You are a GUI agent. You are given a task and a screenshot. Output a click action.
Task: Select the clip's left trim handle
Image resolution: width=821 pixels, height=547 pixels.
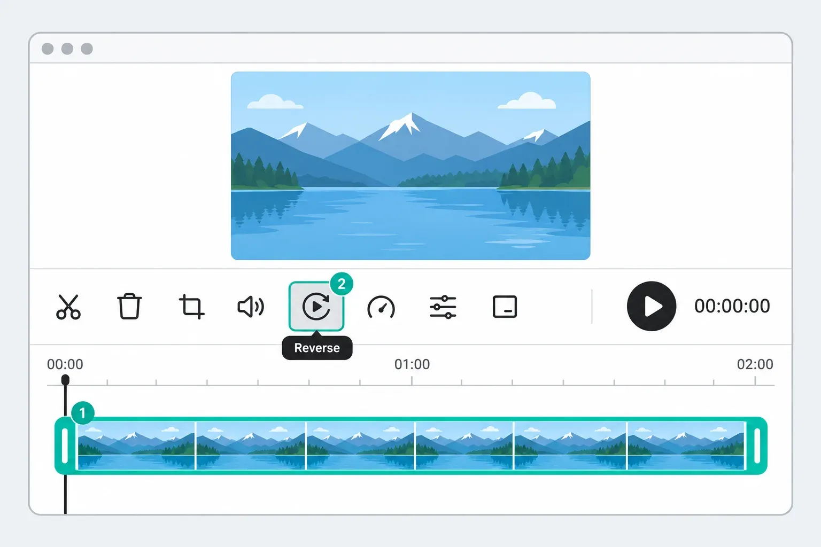pyautogui.click(x=65, y=446)
